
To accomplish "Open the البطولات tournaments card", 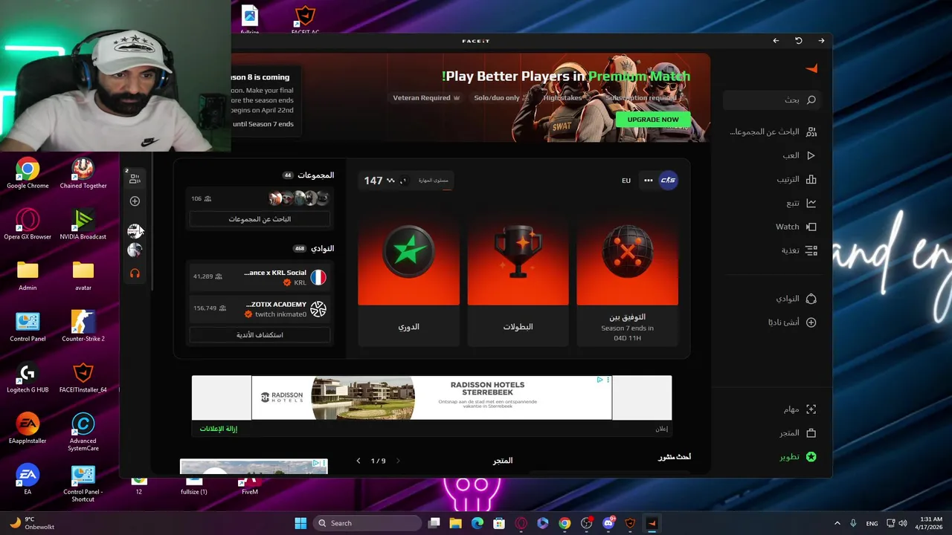I will pos(518,281).
